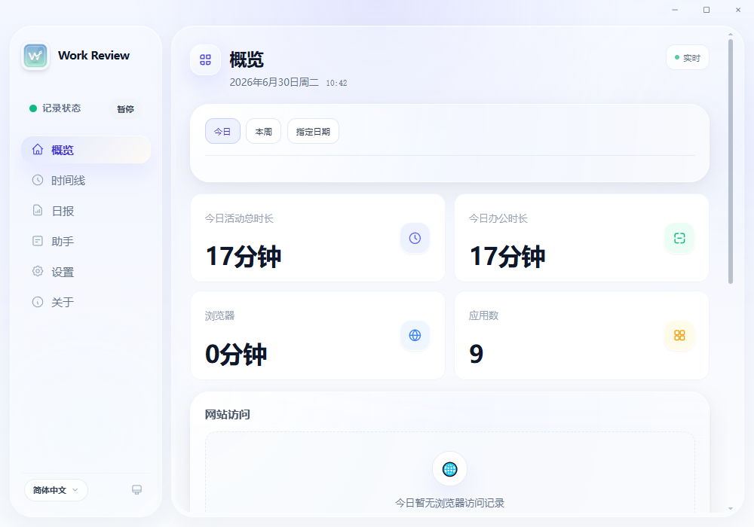Open the 简体中文 language dropdown
The height and width of the screenshot is (527, 754).
[x=56, y=490]
